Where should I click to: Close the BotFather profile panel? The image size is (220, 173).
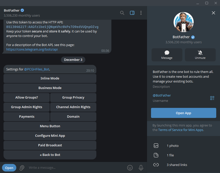(213, 13)
